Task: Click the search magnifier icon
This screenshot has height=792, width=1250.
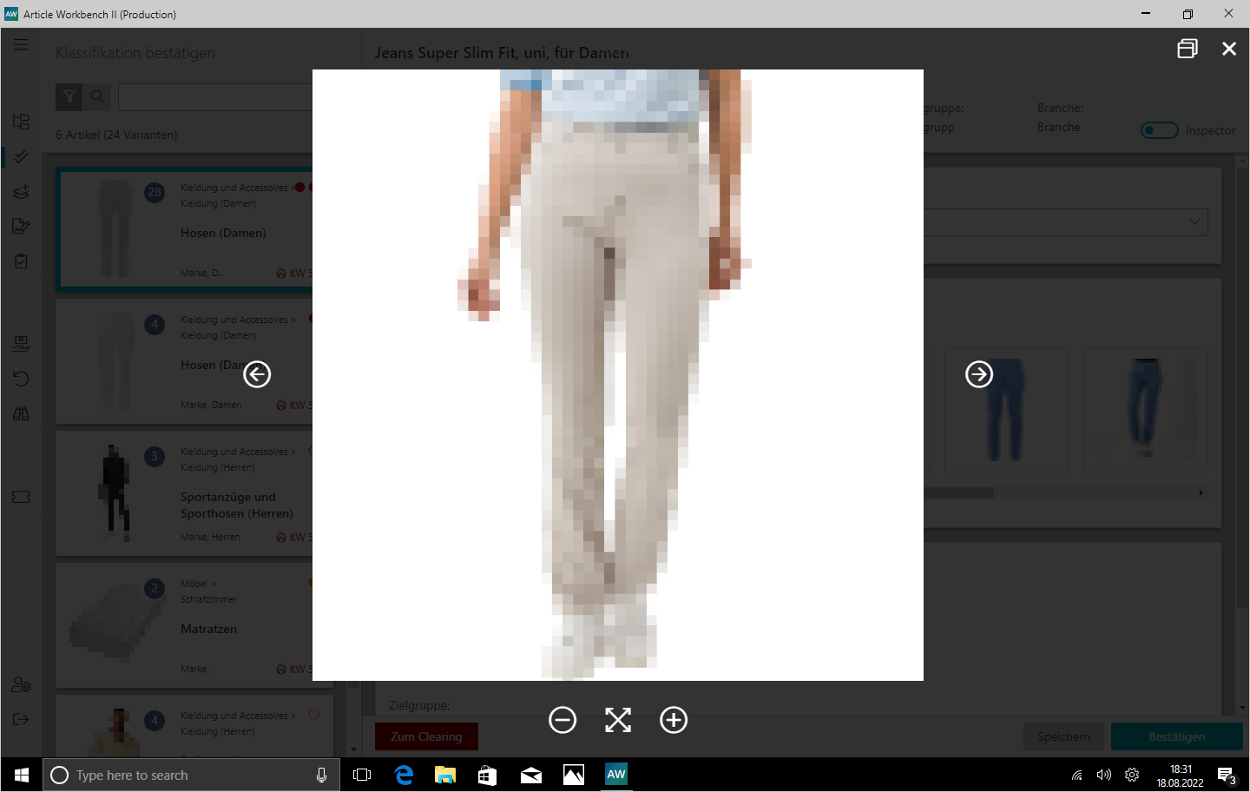Action: tap(97, 97)
